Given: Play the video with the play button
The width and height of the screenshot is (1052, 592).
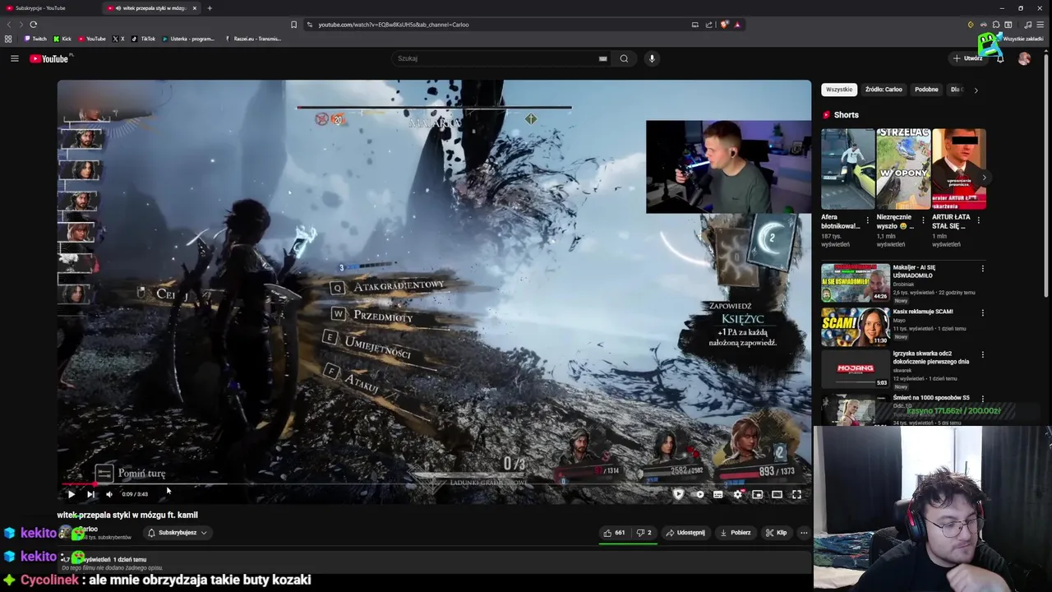Looking at the screenshot, I should (x=72, y=494).
